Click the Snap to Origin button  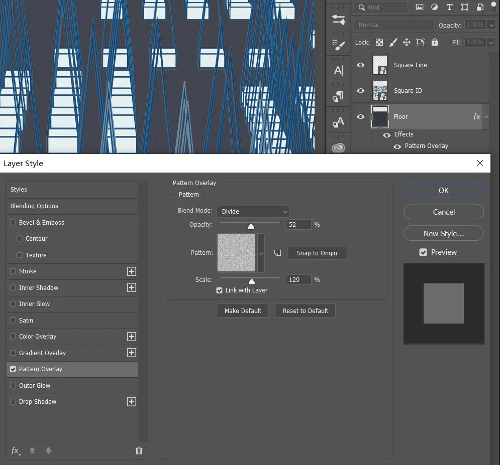[317, 253]
